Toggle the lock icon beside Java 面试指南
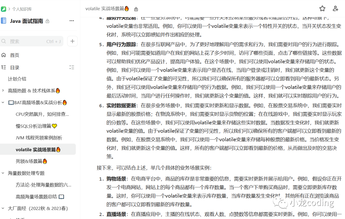The width and height of the screenshot is (345, 219). 47,20
